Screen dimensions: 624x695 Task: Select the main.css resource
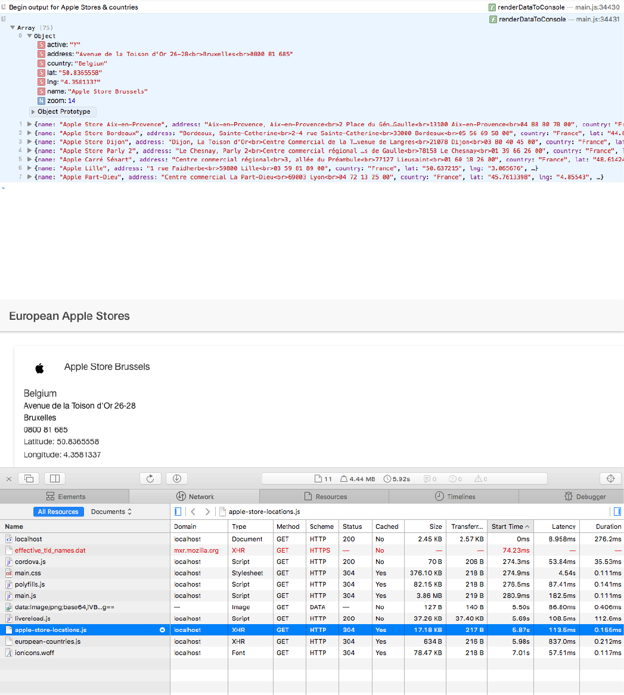pyautogui.click(x=312, y=573)
